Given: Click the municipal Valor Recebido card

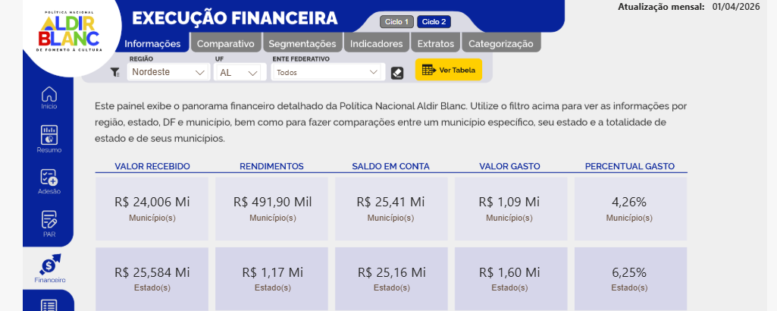Looking at the screenshot, I should point(152,209).
